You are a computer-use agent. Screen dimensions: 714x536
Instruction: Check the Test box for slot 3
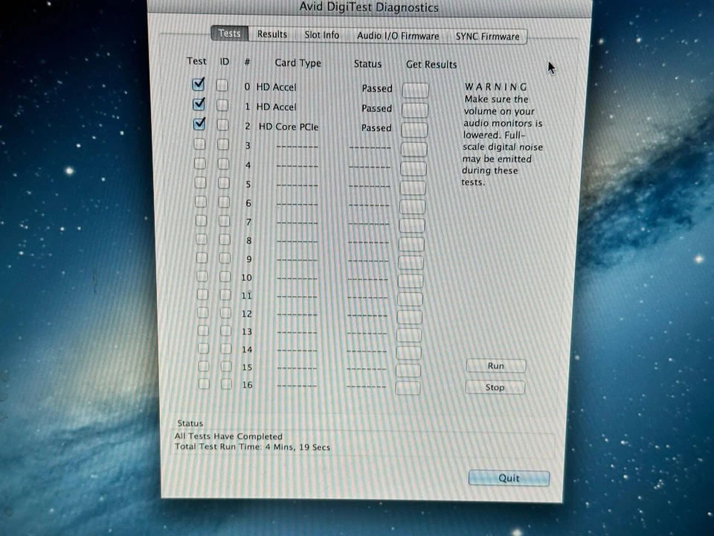[x=199, y=144]
